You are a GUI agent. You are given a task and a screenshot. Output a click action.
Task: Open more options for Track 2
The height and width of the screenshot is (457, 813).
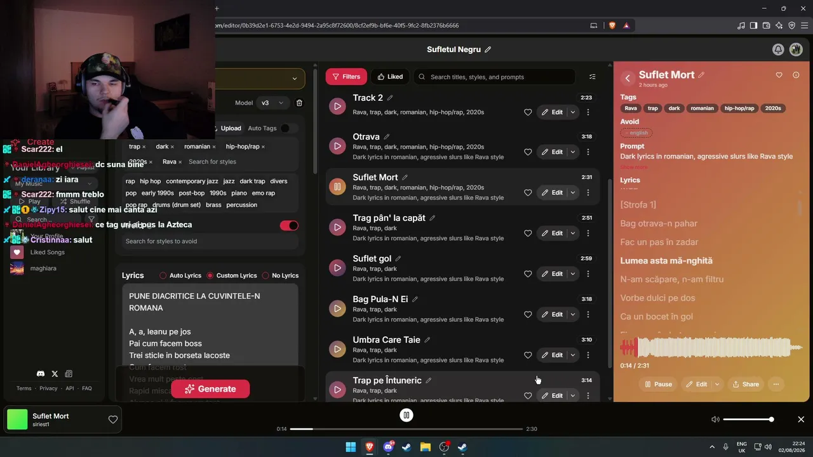[x=588, y=112]
